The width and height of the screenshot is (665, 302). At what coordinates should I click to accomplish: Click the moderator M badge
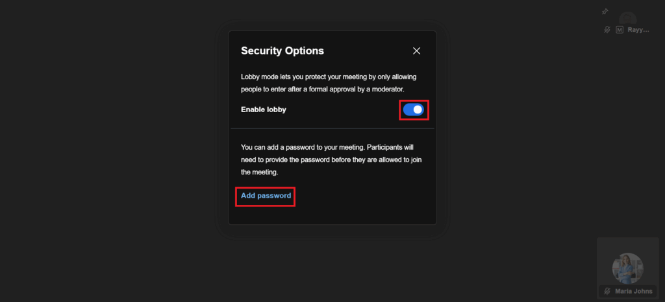[x=620, y=30]
